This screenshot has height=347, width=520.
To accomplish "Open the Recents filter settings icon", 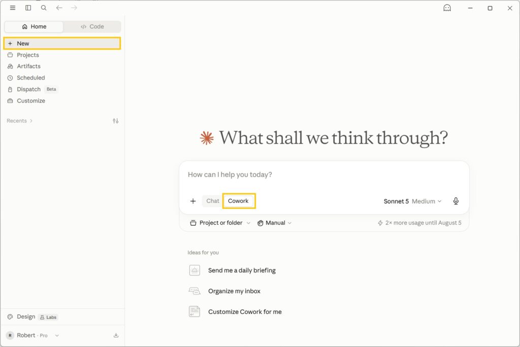I will [x=115, y=121].
